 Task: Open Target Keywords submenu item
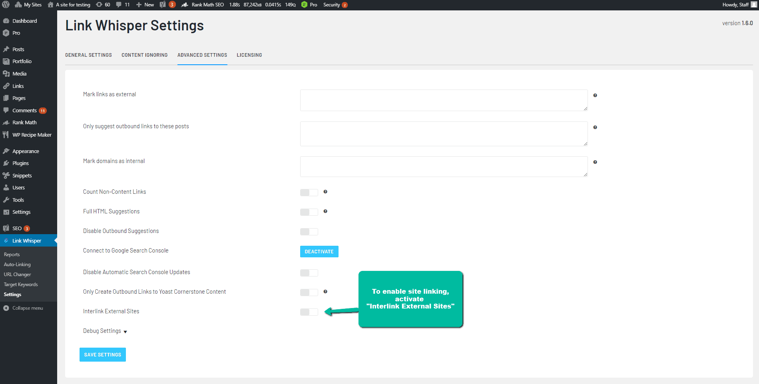[21, 285]
